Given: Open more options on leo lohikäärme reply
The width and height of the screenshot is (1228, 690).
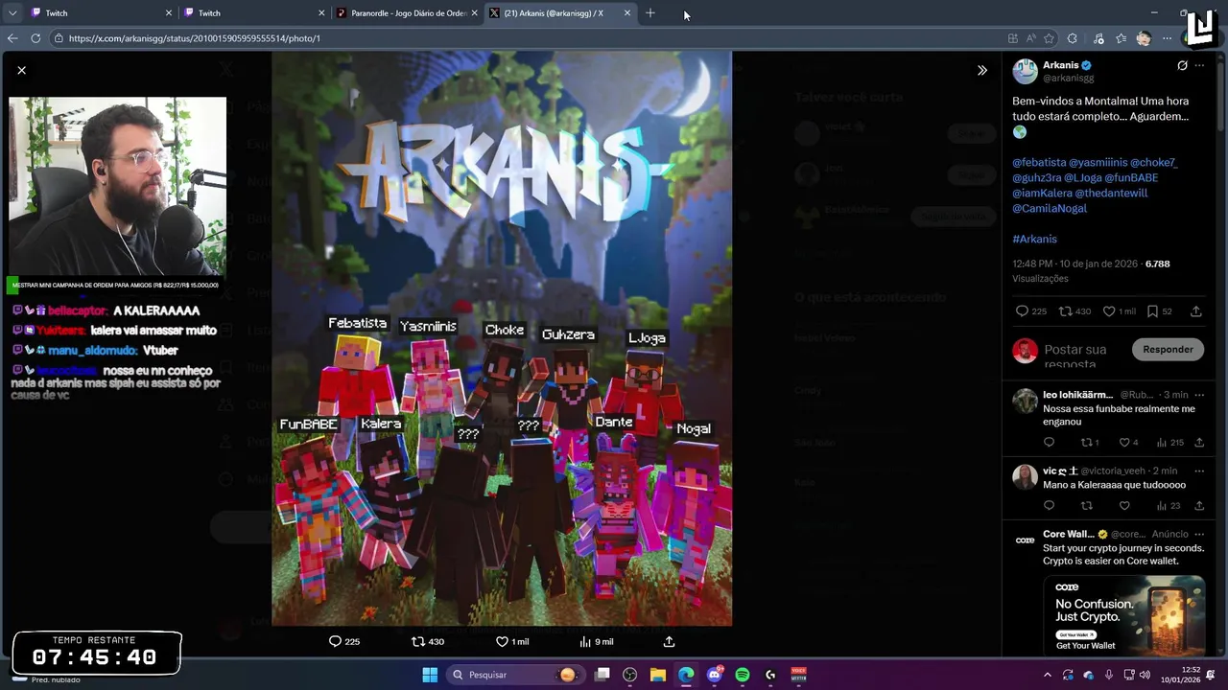Looking at the screenshot, I should [x=1199, y=395].
